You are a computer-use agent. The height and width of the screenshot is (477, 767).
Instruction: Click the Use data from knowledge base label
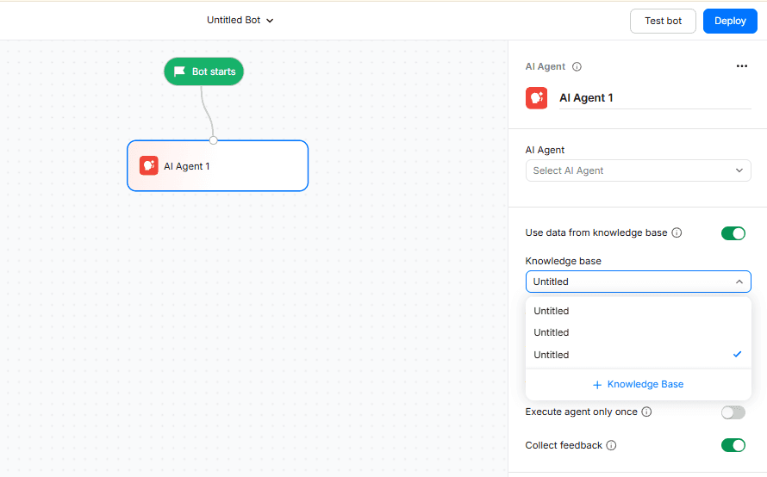596,232
